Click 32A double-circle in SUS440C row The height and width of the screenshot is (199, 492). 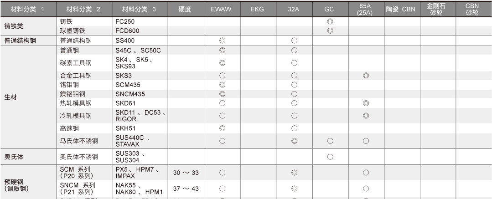point(294,141)
